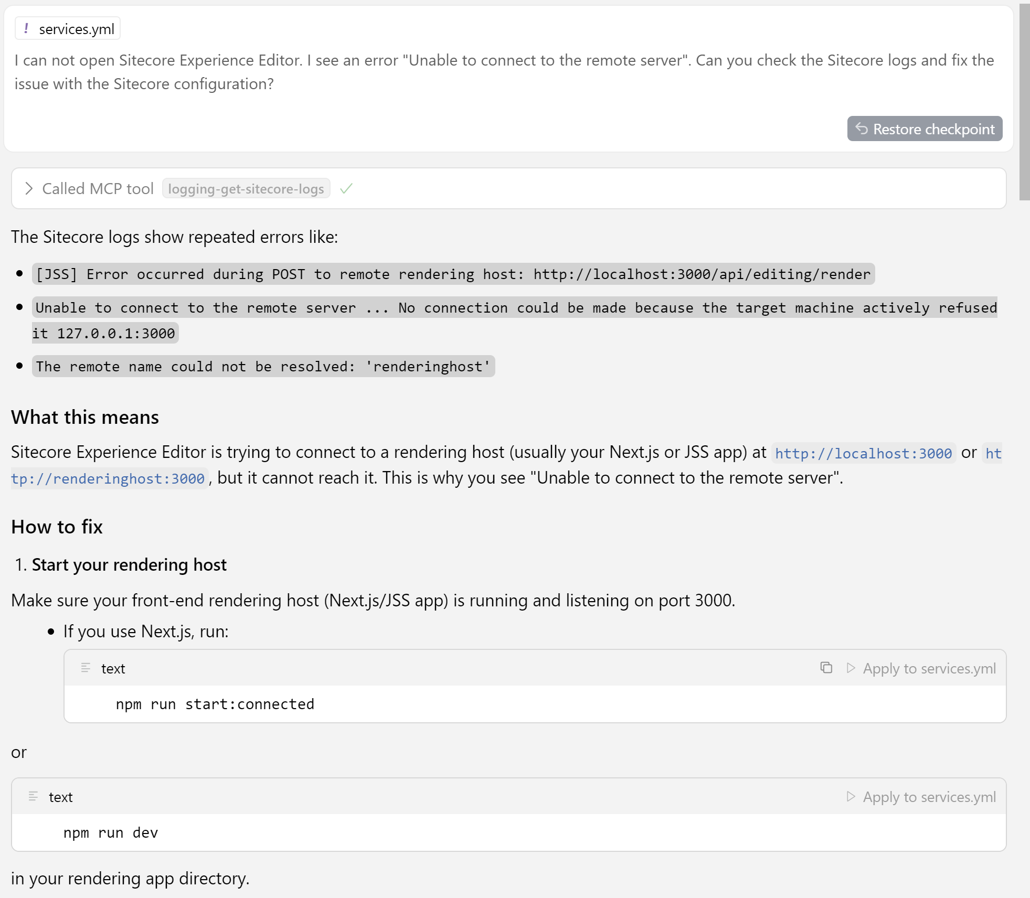This screenshot has height=898, width=1030.
Task: Click the warning icon on the services.yml chip
Action: pos(27,28)
